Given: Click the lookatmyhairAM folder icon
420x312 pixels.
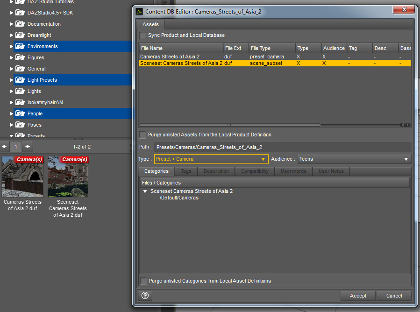Looking at the screenshot, I should pos(20,103).
